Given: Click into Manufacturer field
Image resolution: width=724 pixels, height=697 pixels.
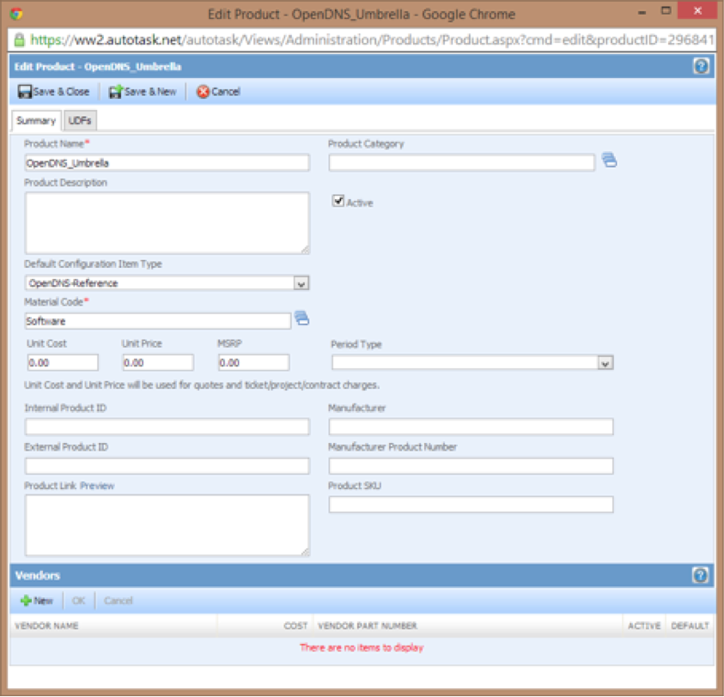Looking at the screenshot, I should click(x=471, y=427).
